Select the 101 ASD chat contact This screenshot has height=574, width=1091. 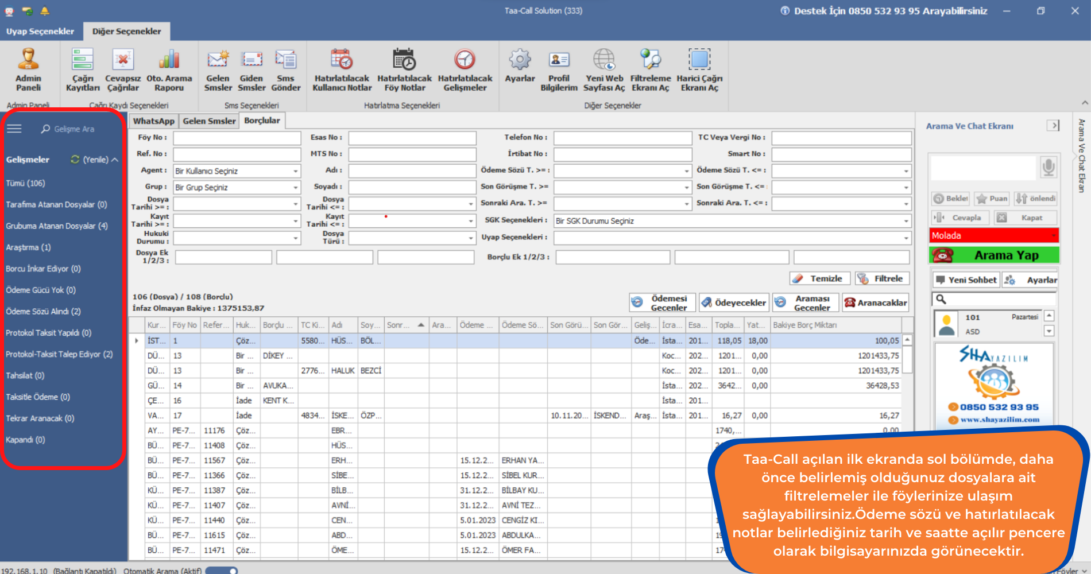pos(986,324)
